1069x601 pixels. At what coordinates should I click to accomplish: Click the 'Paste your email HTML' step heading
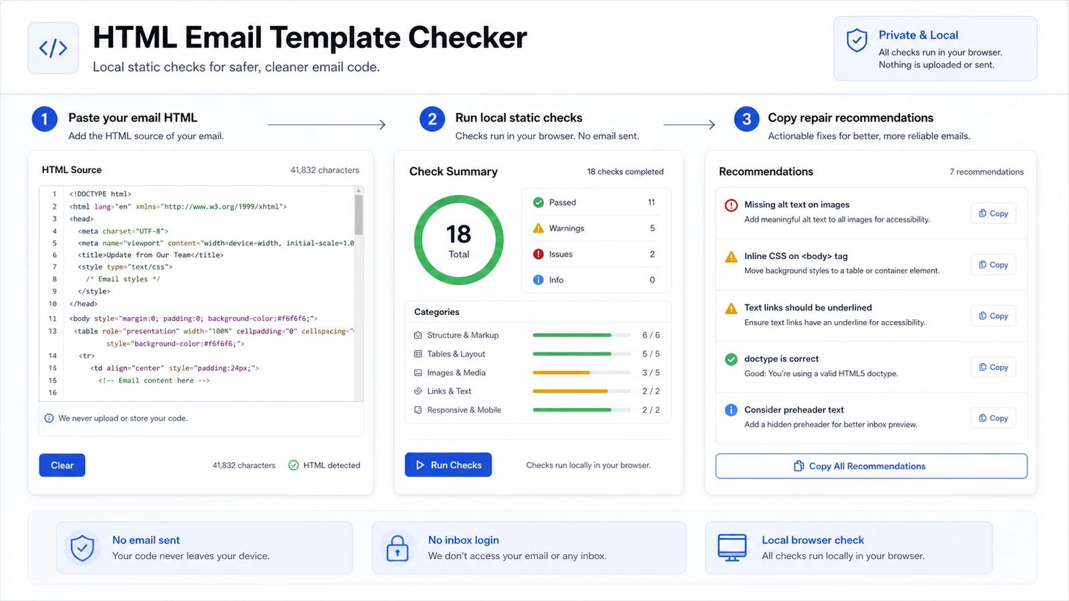click(133, 118)
